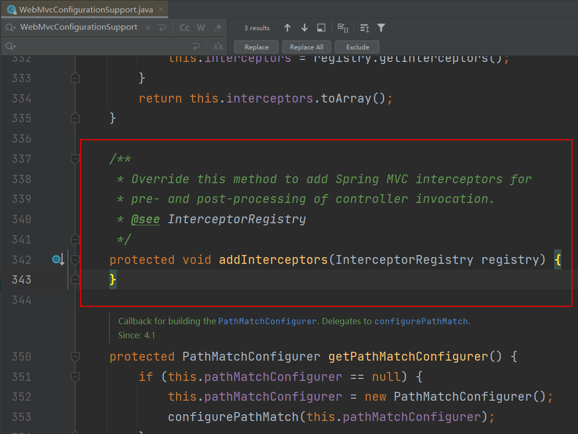Click line number 350 in gutter

click(x=21, y=356)
